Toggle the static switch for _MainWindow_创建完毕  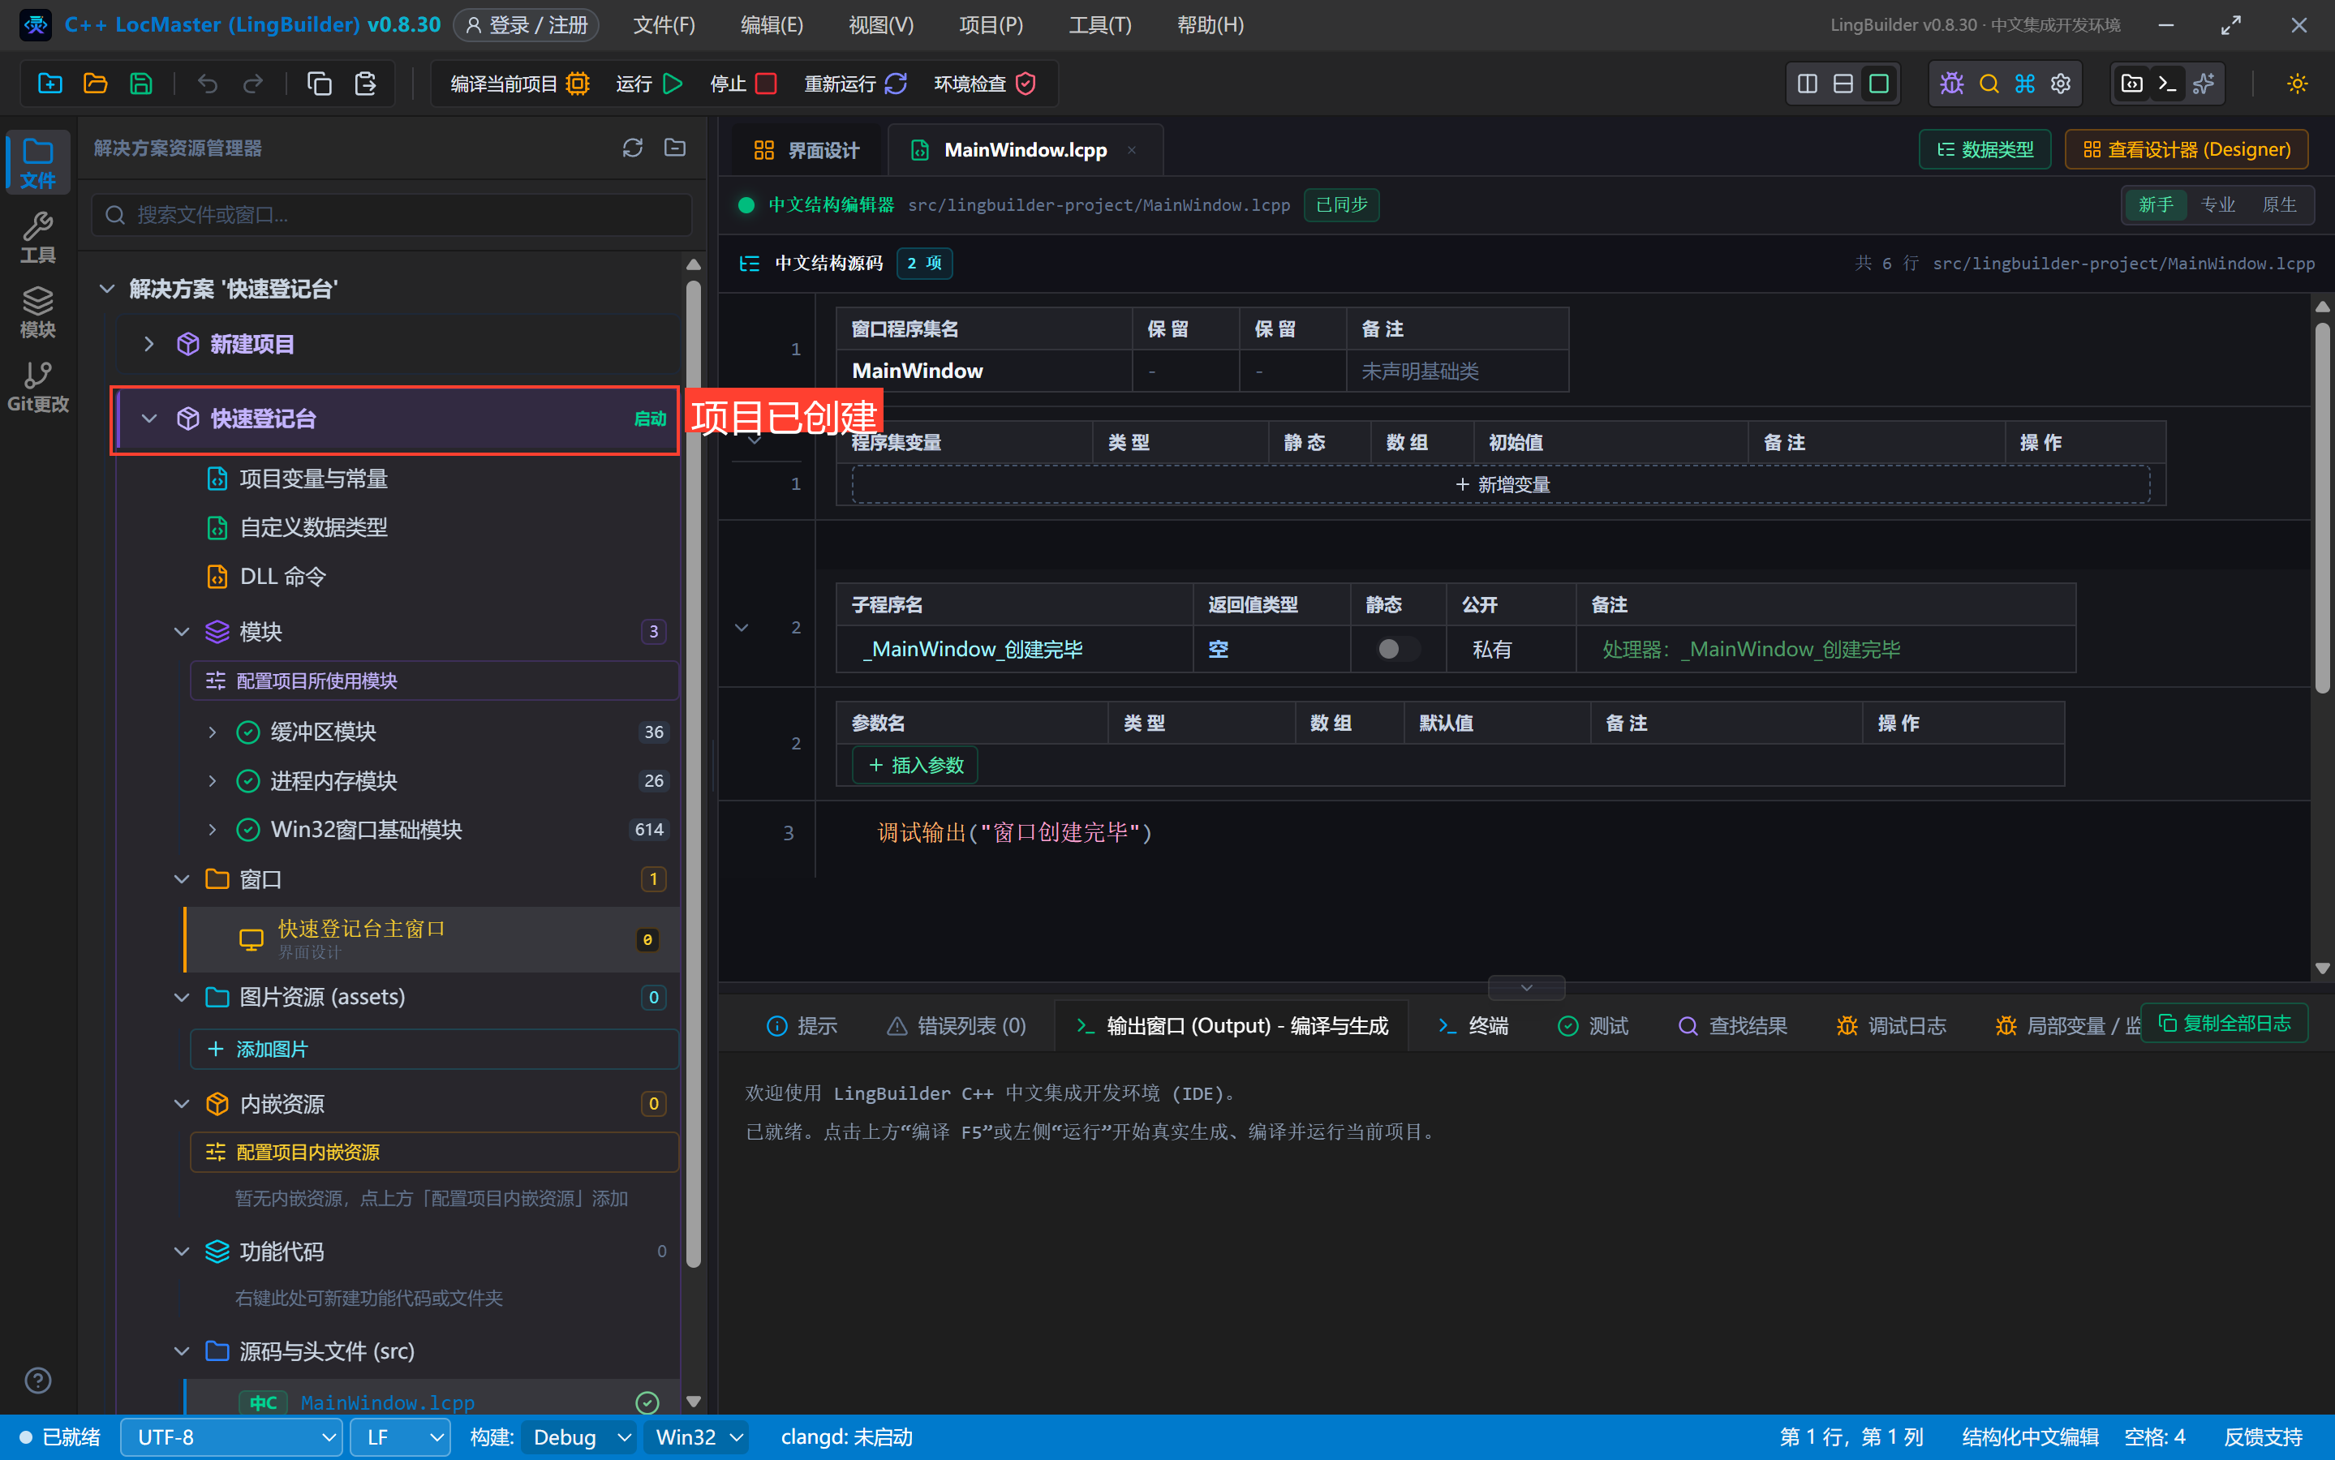pyautogui.click(x=1397, y=649)
